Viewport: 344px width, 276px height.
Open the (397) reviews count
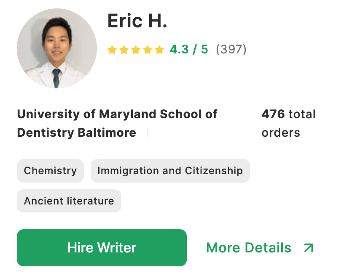pos(231,50)
